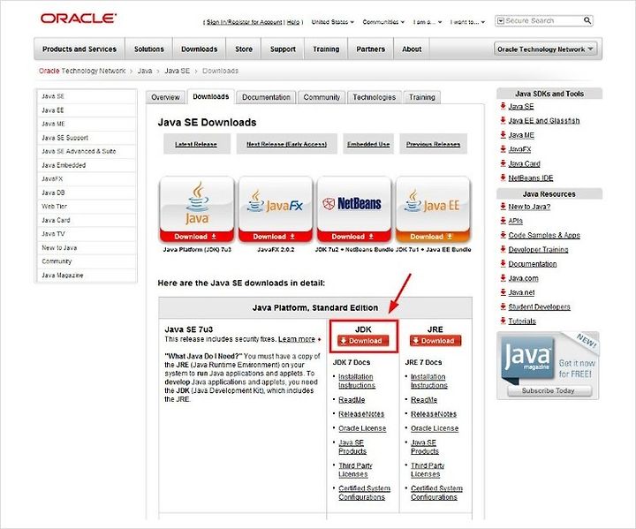Open Code Samples & Apps link

point(544,235)
